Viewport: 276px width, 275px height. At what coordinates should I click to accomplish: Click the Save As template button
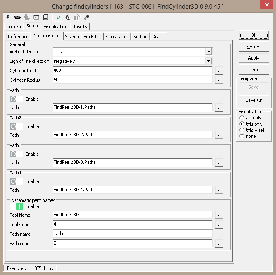254,100
